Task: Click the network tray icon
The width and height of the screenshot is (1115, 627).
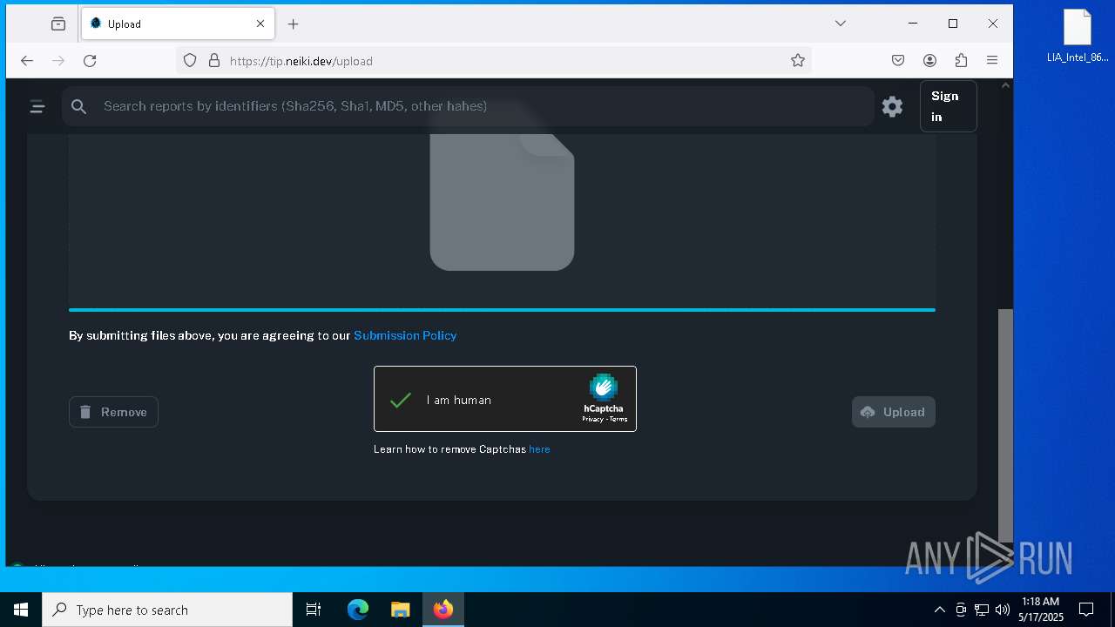Action: point(982,610)
